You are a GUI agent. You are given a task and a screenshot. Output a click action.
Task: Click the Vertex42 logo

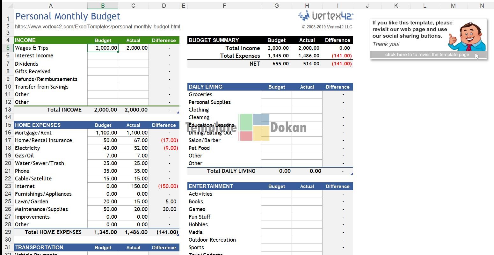(326, 16)
